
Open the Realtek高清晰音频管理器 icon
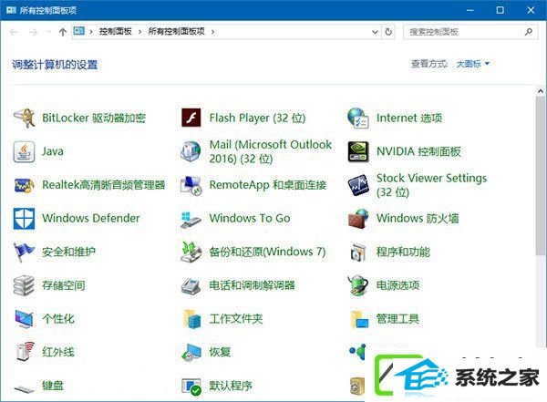click(24, 185)
